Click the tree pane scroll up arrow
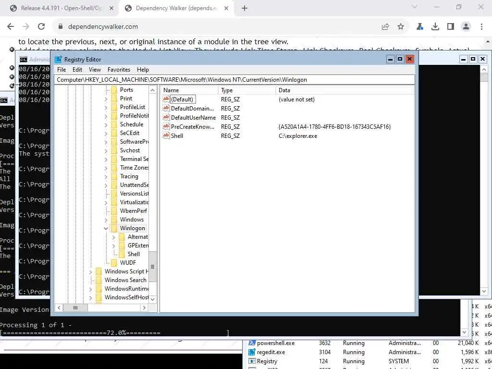This screenshot has width=492, height=369. [152, 90]
